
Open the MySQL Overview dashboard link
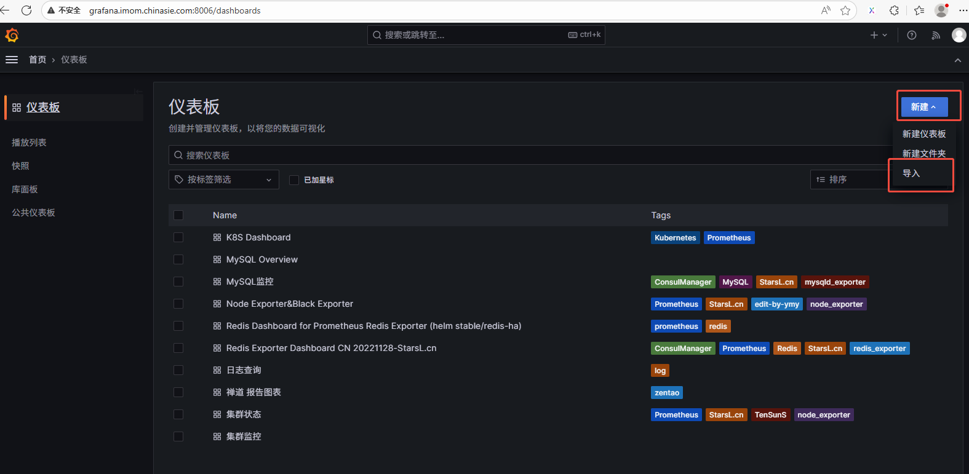point(261,259)
